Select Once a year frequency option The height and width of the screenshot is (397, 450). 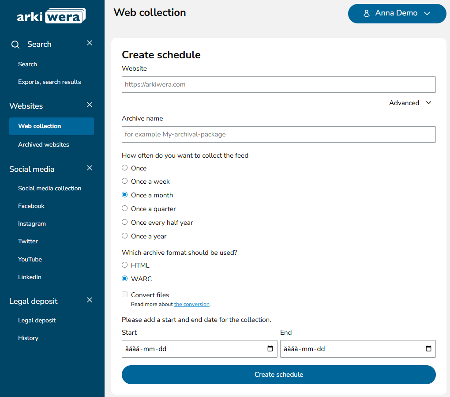click(x=124, y=235)
